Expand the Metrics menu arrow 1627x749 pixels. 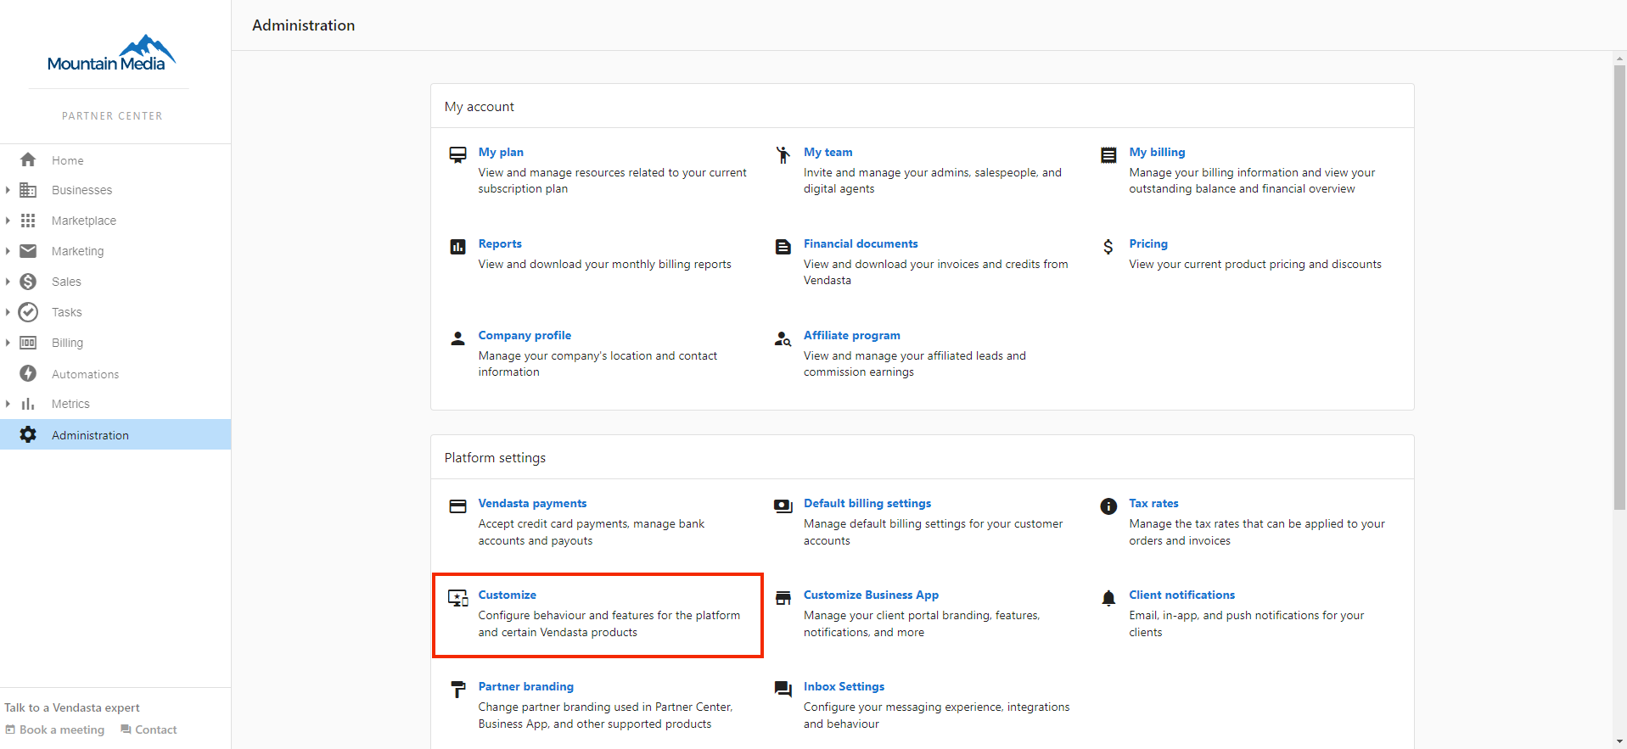(x=8, y=404)
